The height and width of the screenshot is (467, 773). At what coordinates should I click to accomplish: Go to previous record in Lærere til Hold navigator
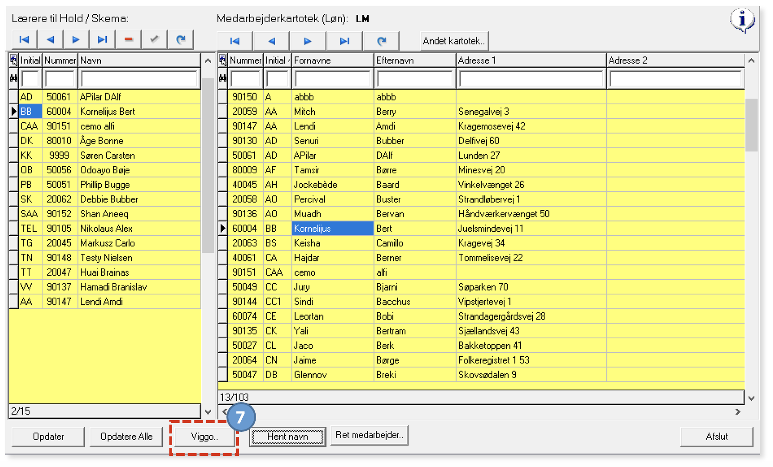point(51,40)
